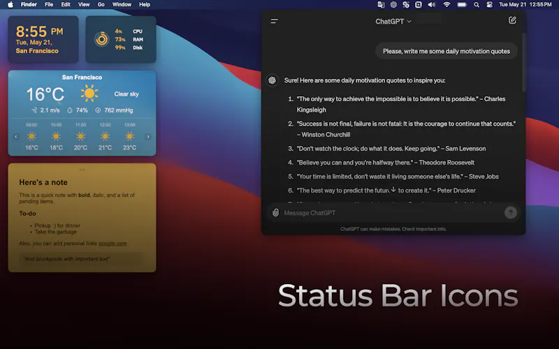Click the date and time in the menu bar
Image resolution: width=559 pixels, height=349 pixels.
(525, 5)
